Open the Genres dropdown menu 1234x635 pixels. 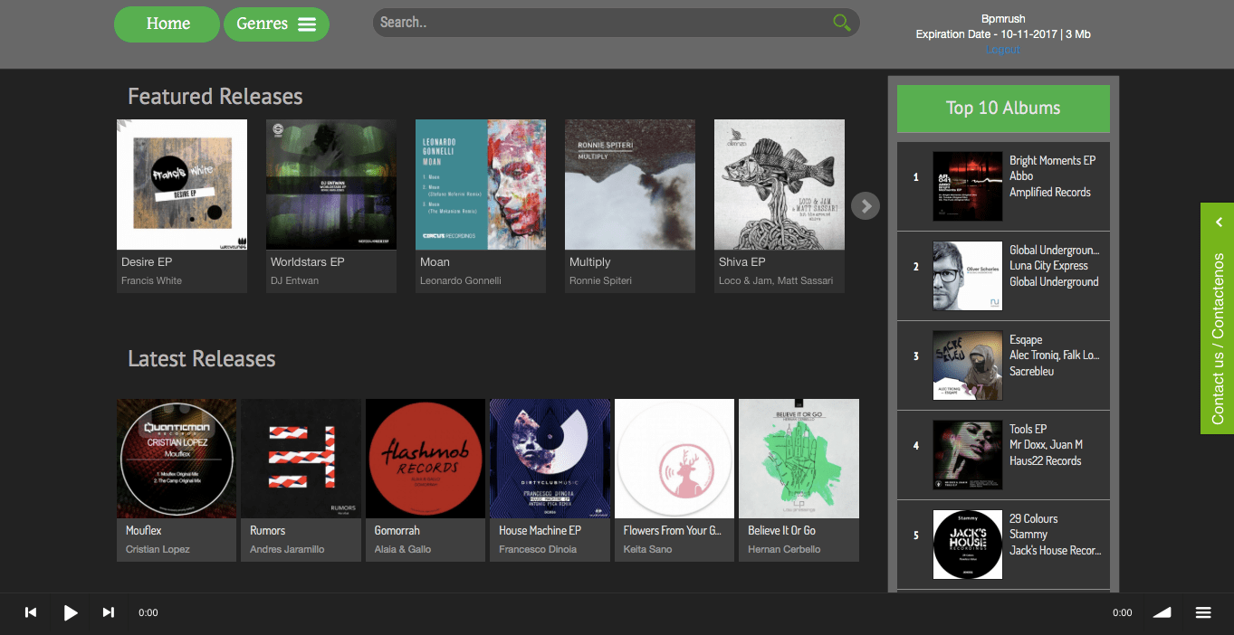click(276, 24)
